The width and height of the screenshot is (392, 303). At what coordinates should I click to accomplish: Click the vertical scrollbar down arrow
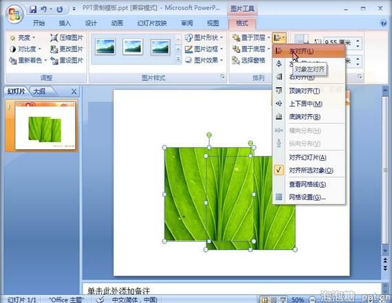pos(385,251)
